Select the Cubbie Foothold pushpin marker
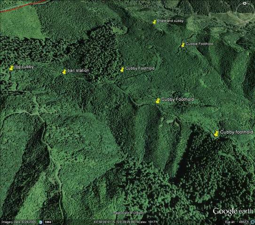255x225 pixels. pyautogui.click(x=183, y=45)
